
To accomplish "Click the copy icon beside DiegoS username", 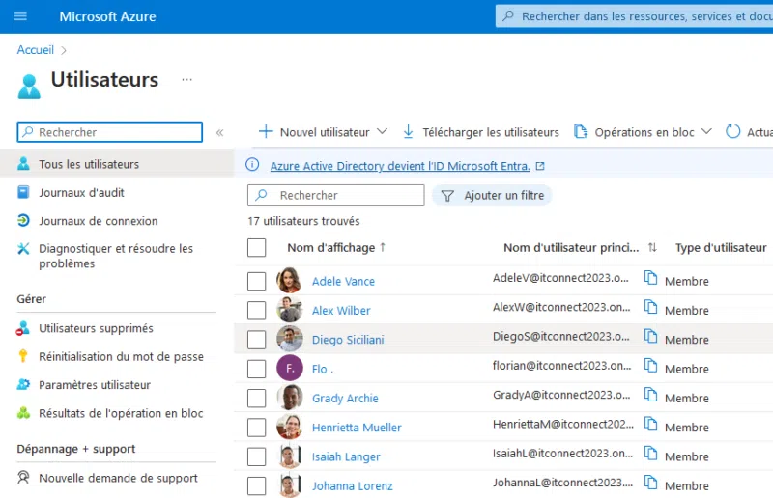I will 651,337.
